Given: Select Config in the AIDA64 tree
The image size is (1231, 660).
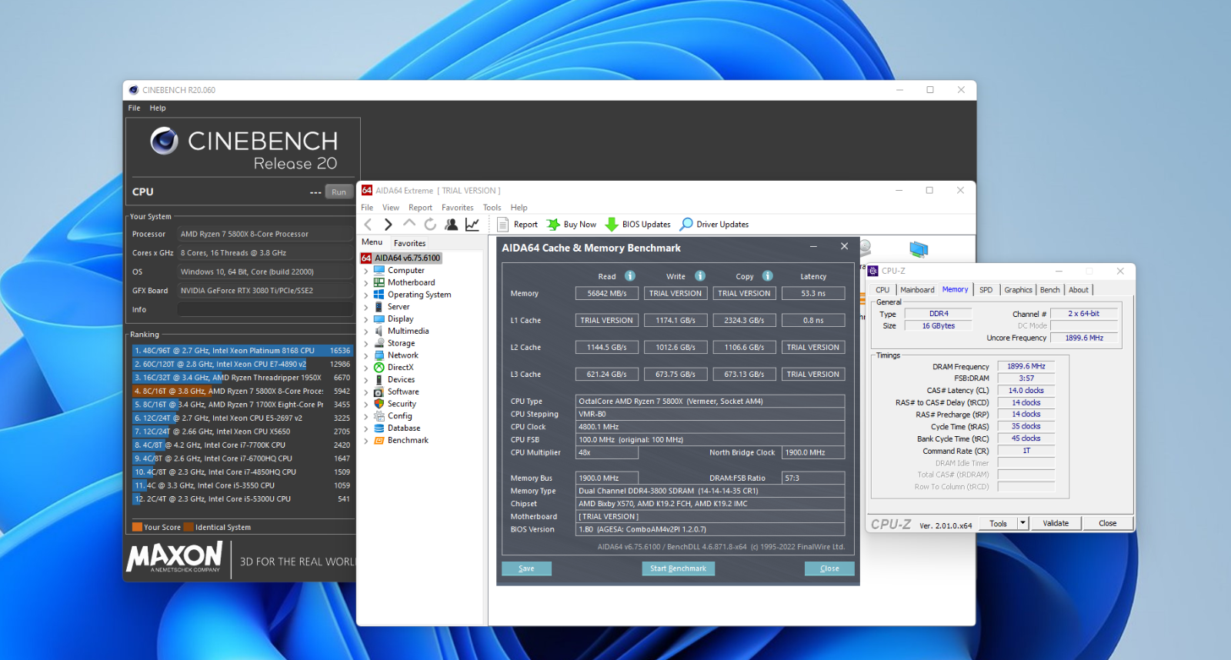Looking at the screenshot, I should pyautogui.click(x=399, y=416).
